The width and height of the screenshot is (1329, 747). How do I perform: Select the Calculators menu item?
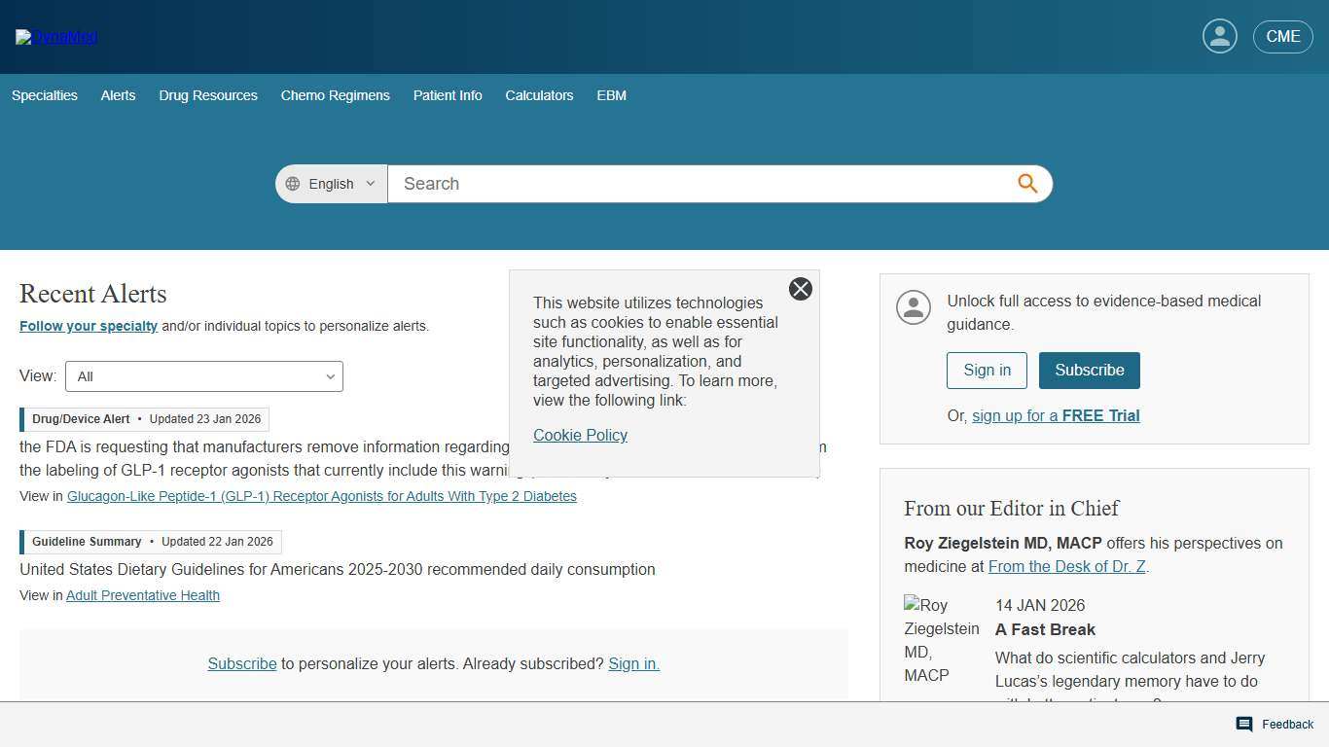point(539,95)
